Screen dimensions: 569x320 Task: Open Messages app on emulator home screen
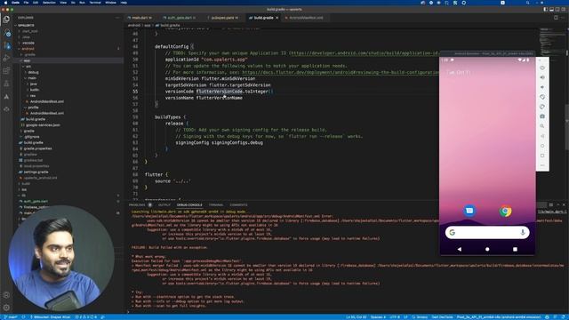[x=469, y=211]
